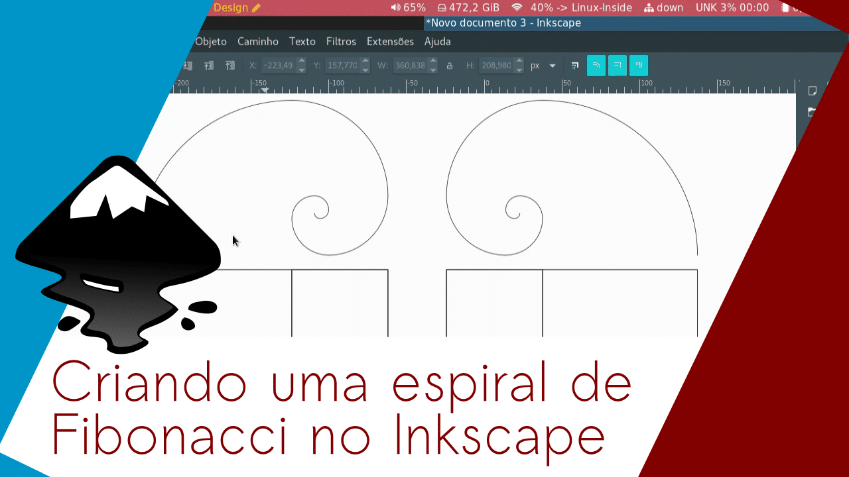Click the raise selection one step icon
Image resolution: width=849 pixels, height=477 pixels.
(209, 66)
